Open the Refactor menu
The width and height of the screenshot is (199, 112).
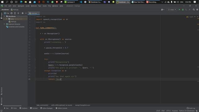click(34, 6)
